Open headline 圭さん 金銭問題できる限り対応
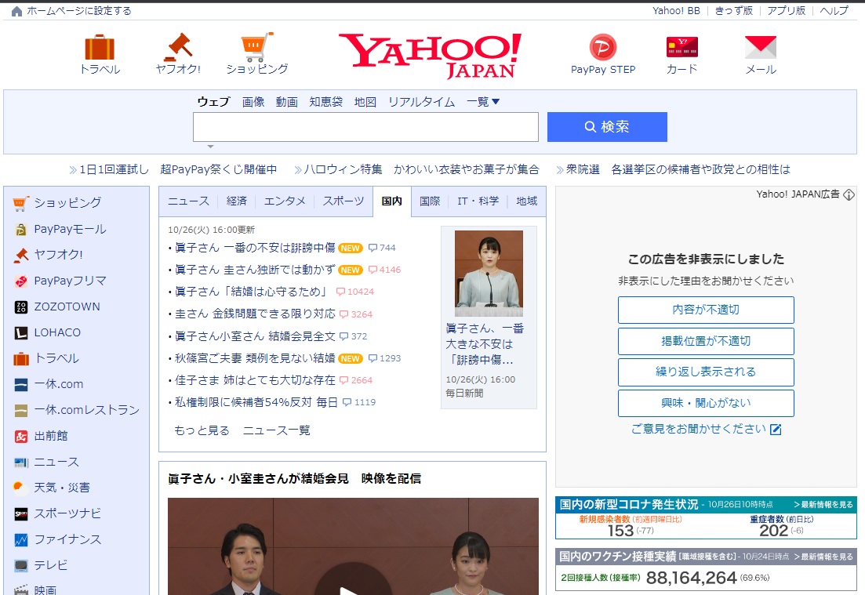Screen dimensions: 865x595 (255, 314)
